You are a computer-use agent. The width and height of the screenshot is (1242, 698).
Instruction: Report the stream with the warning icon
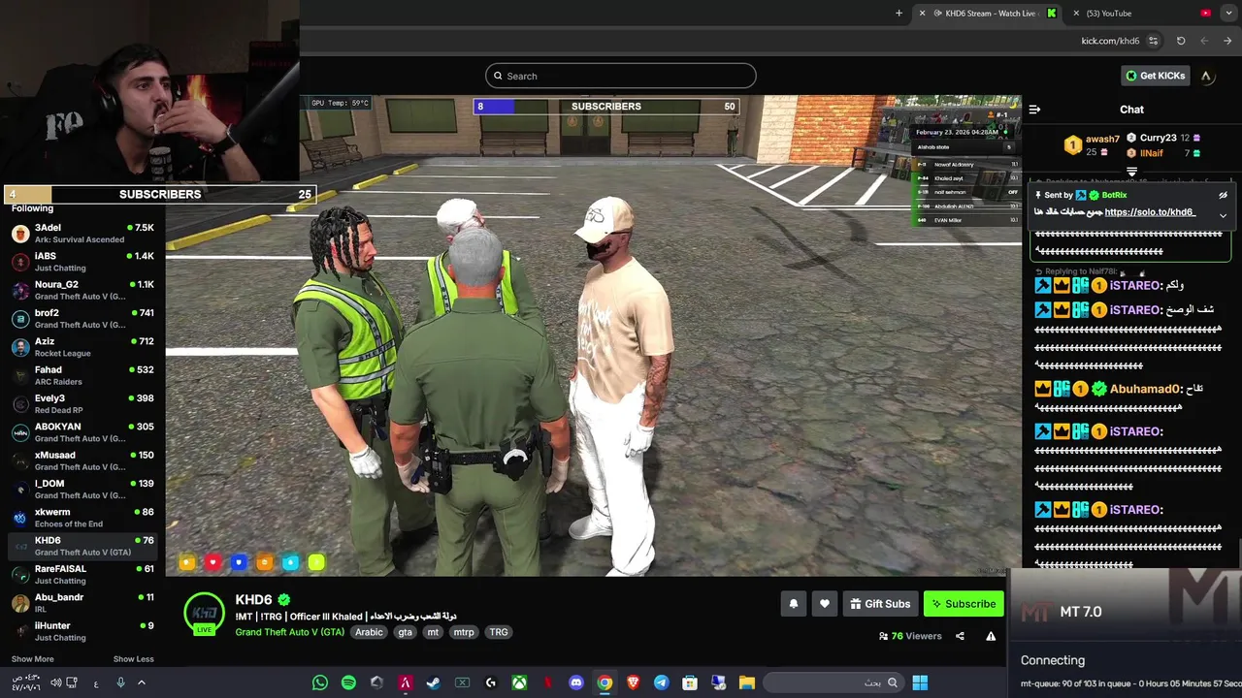click(x=991, y=636)
